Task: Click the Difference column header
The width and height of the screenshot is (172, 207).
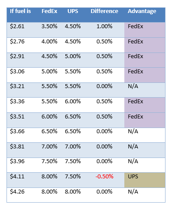Action: tap(104, 11)
